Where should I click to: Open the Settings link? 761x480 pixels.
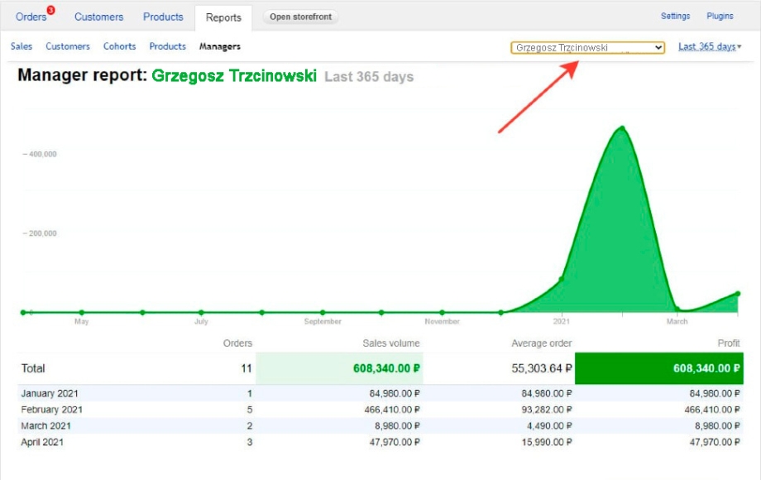[x=675, y=17]
